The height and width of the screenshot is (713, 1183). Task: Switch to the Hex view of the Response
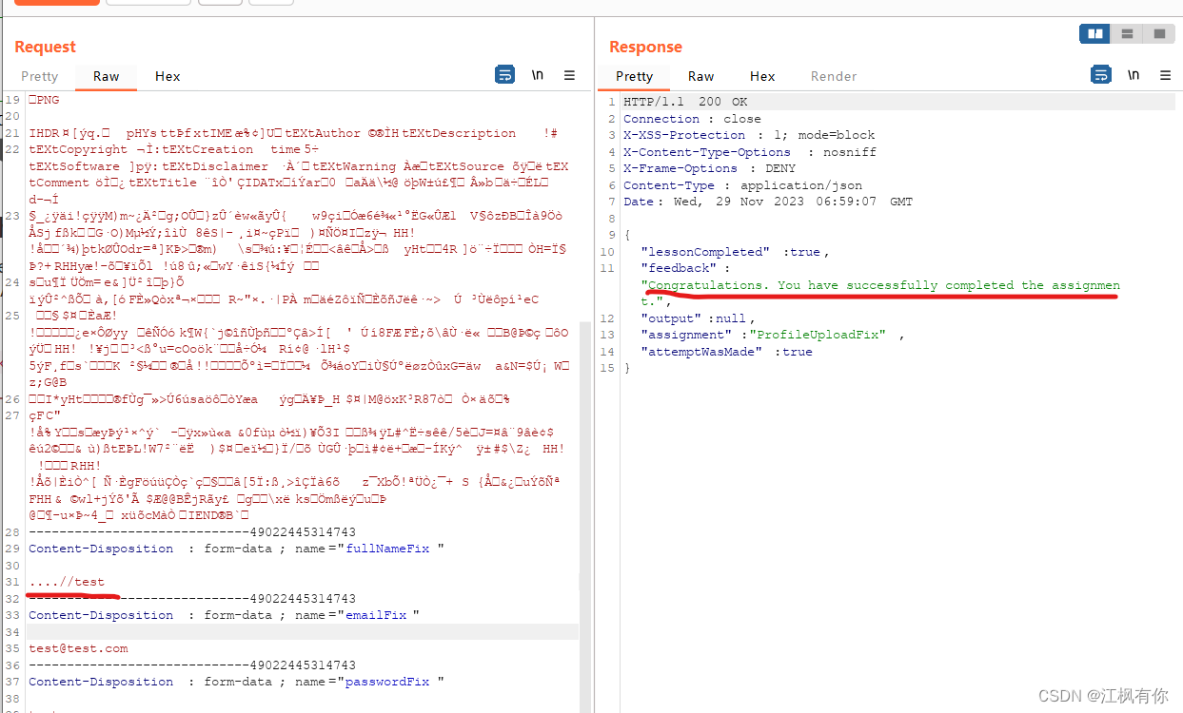click(762, 76)
